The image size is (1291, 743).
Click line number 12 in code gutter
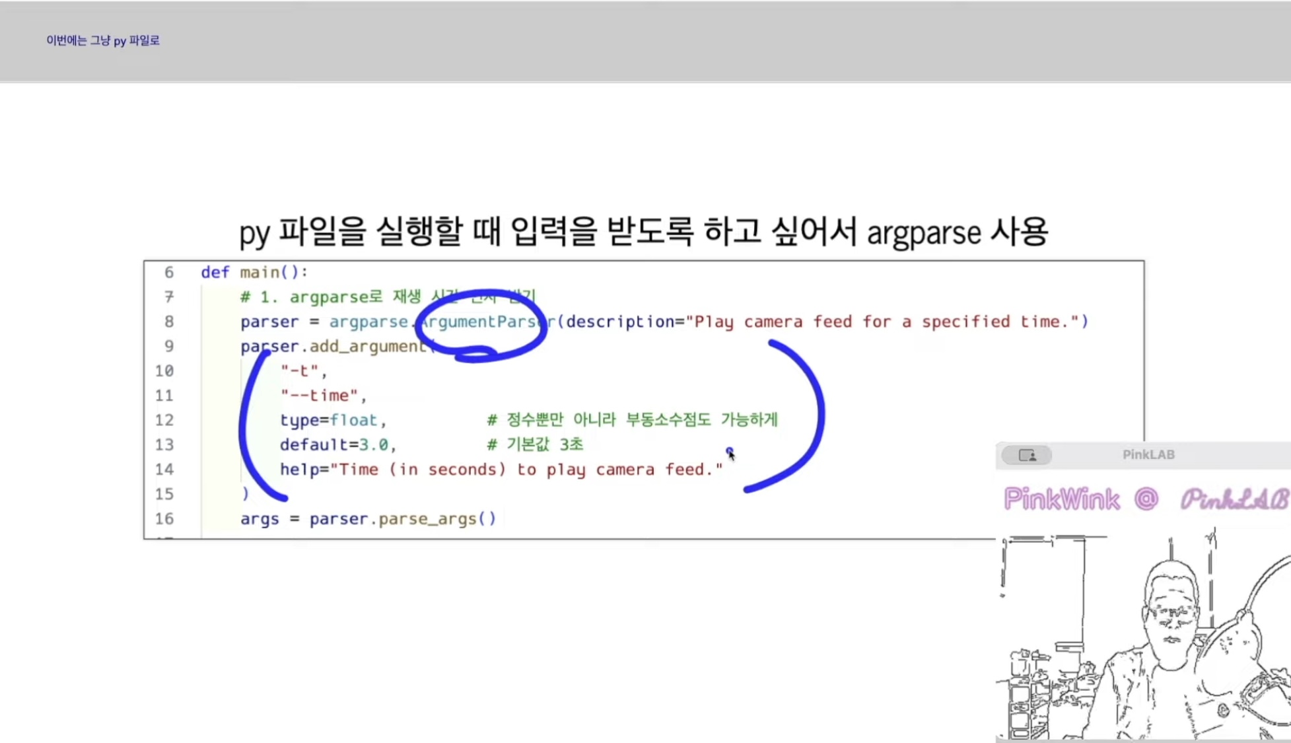coord(164,420)
